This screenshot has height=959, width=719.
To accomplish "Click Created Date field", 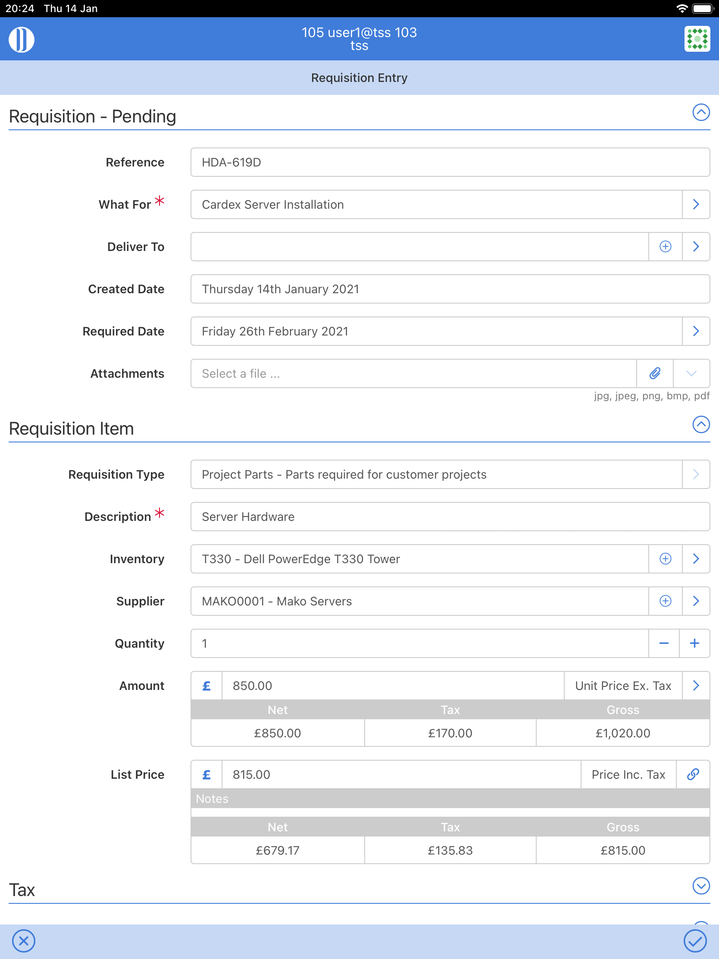I will 450,289.
